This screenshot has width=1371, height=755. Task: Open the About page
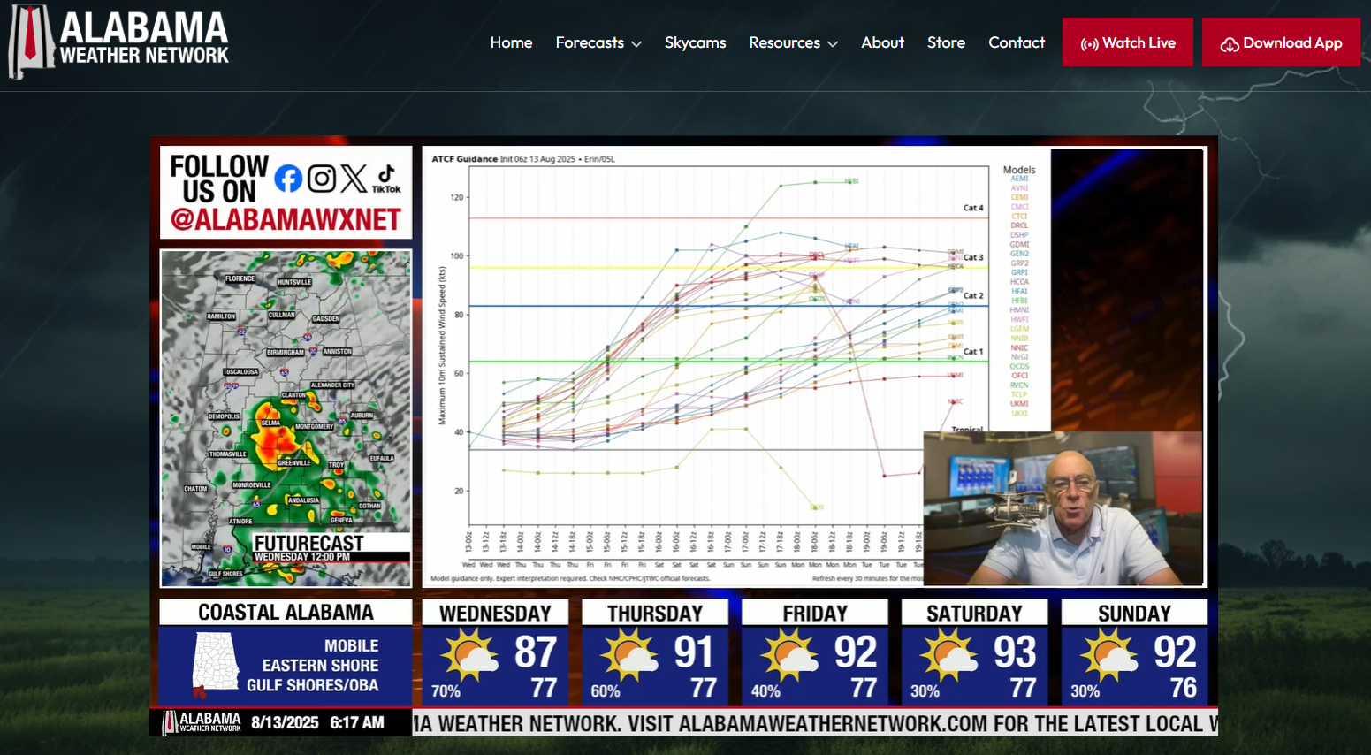882,42
